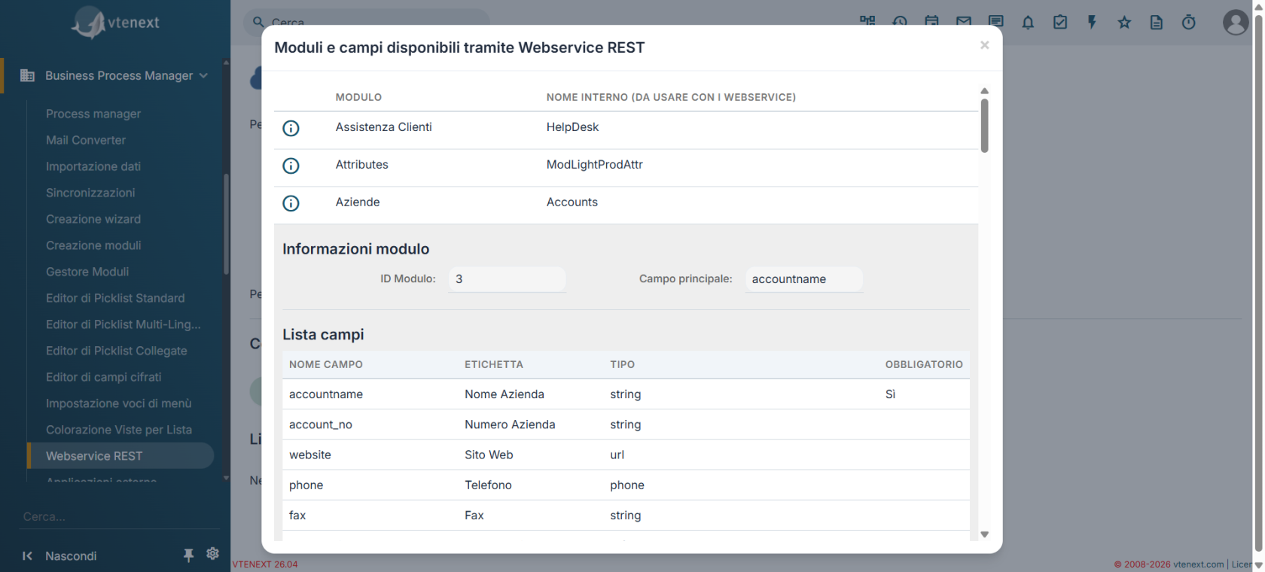Click the ID Modulo field
Viewport: 1265px width, 572px height.
point(507,279)
